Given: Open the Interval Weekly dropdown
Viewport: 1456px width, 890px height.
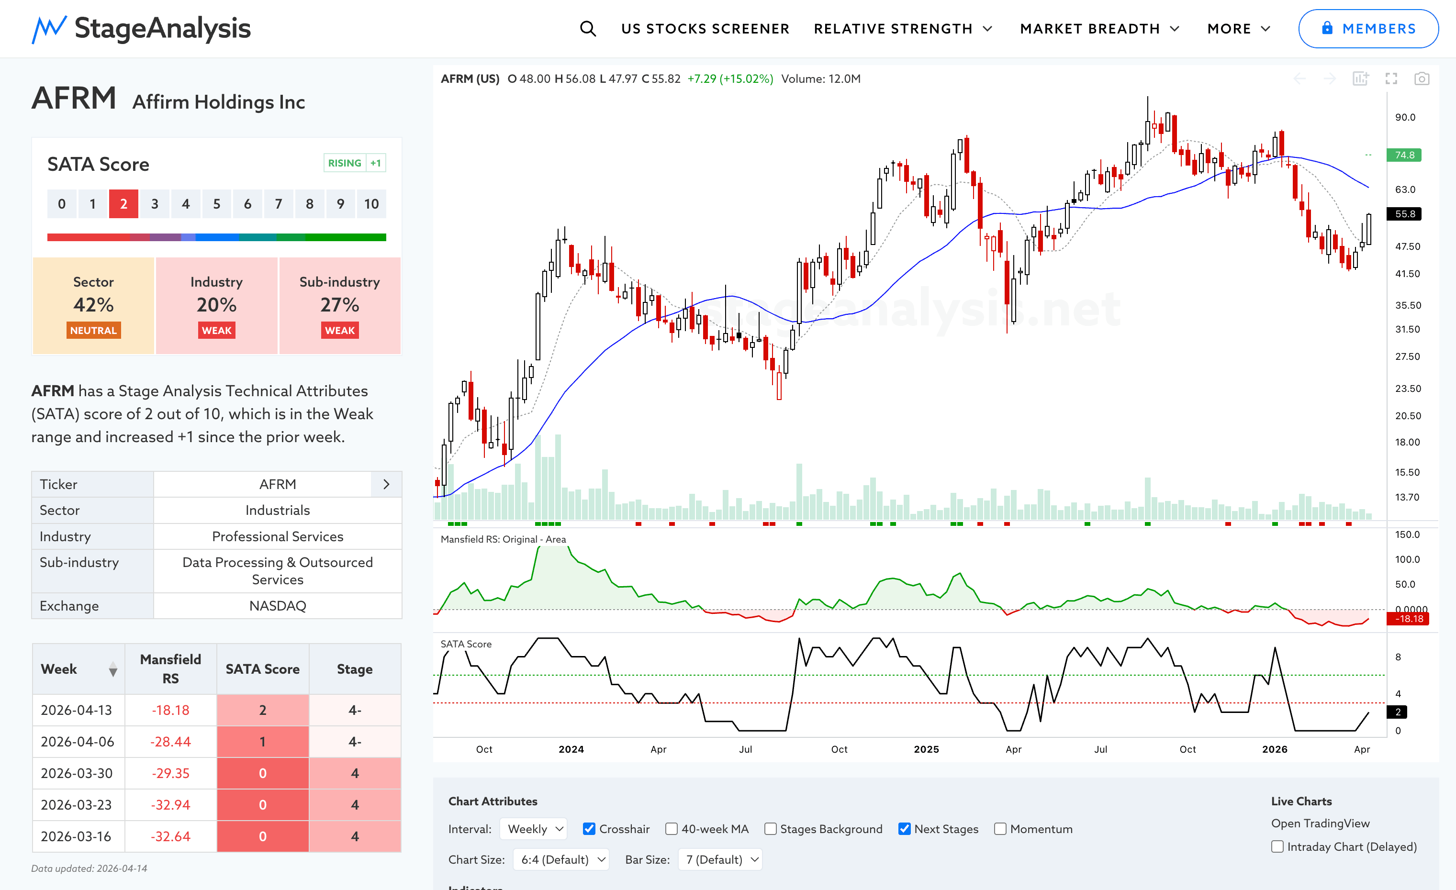Looking at the screenshot, I should tap(533, 829).
